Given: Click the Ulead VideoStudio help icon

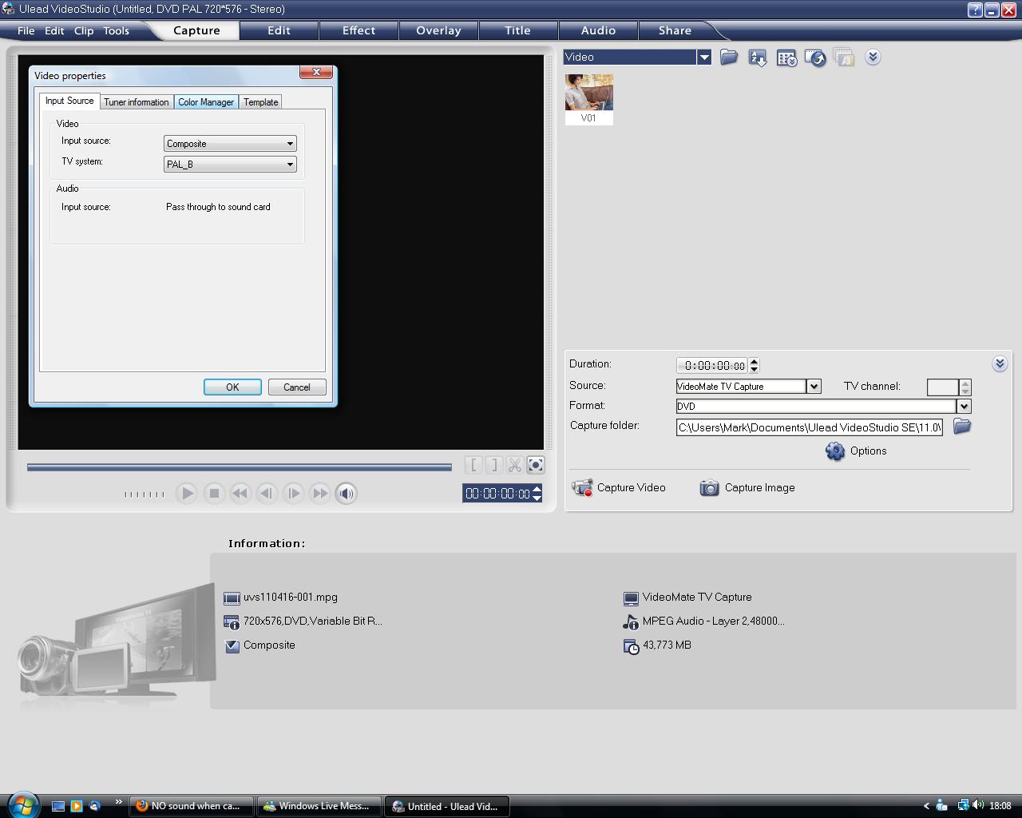Looking at the screenshot, I should click(975, 10).
